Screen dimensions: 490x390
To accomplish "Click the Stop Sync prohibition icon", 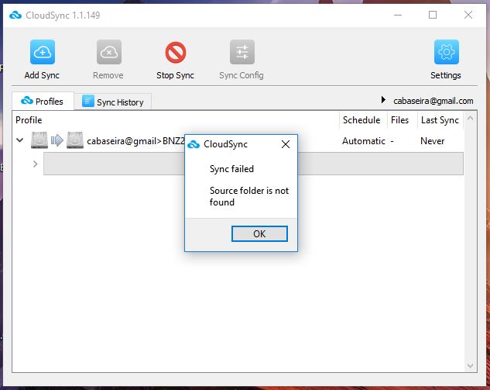I will (x=175, y=52).
